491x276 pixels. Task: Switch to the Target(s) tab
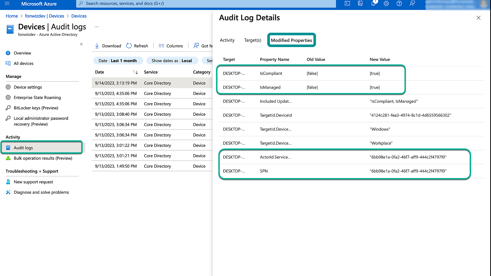(252, 40)
